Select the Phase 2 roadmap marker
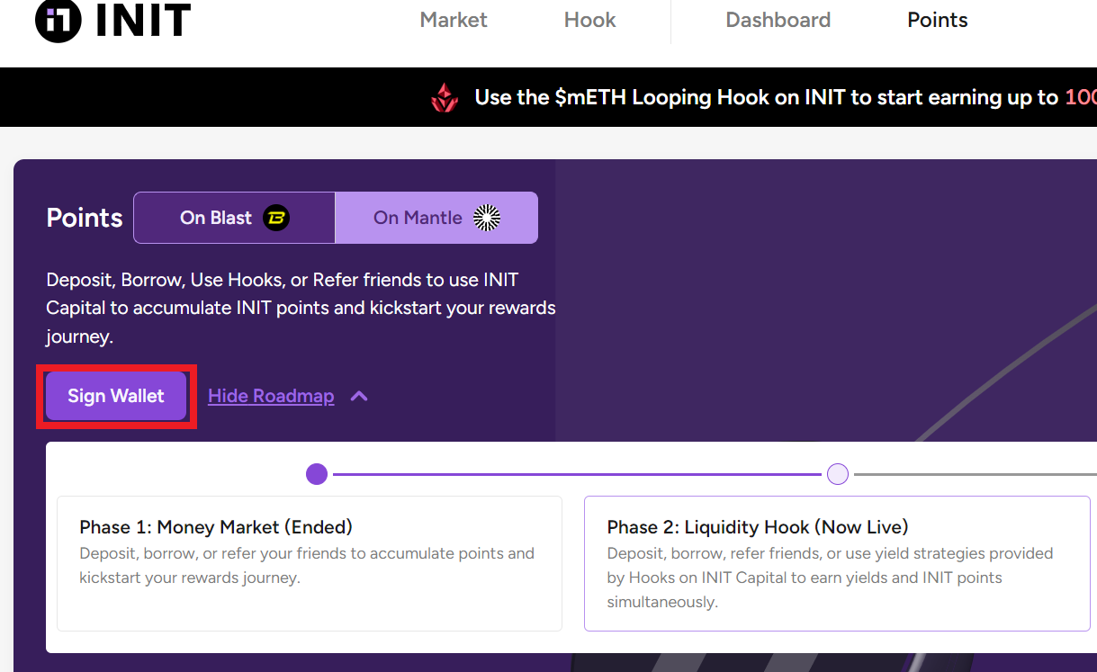 tap(838, 474)
